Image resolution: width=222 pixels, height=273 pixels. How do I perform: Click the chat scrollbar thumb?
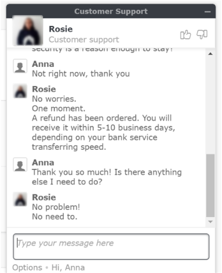[210, 186]
